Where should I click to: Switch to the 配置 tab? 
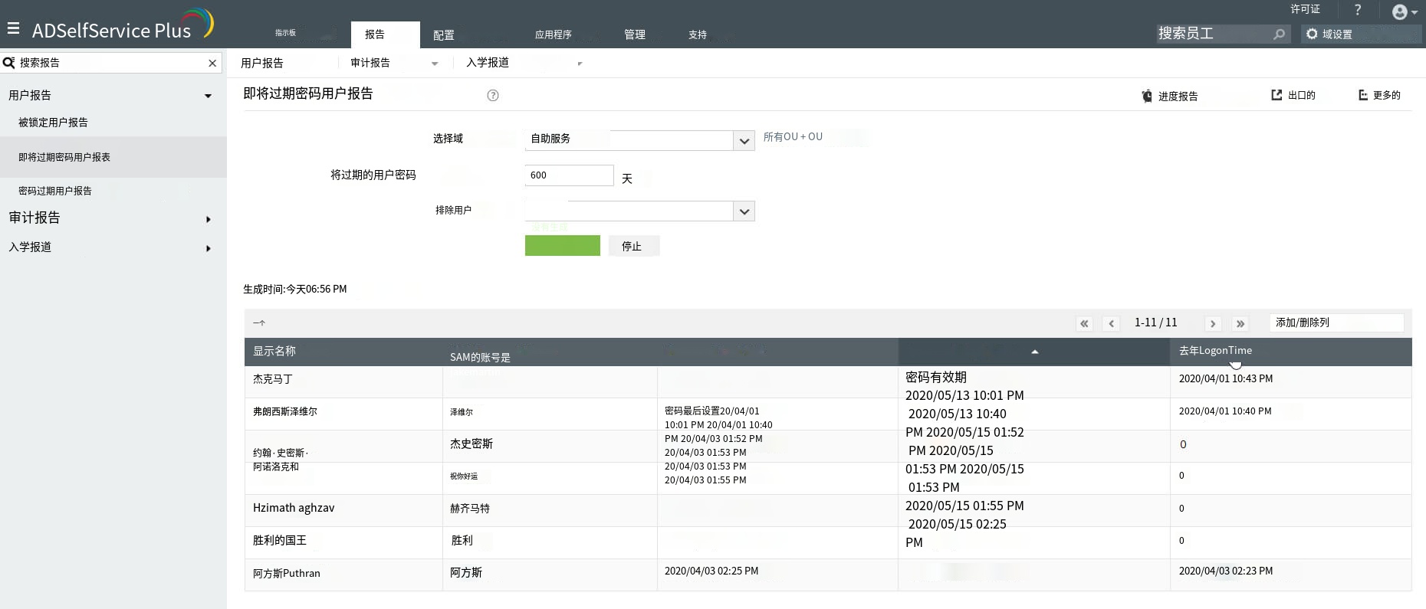[x=443, y=35]
